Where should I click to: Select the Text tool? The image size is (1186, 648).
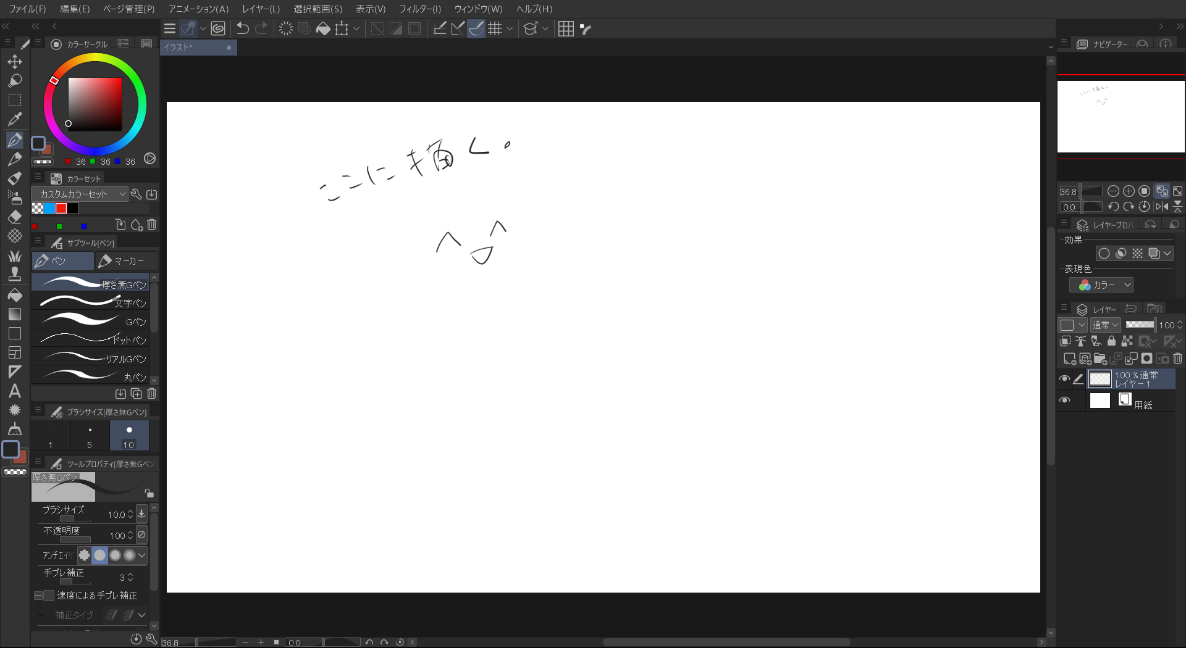15,391
